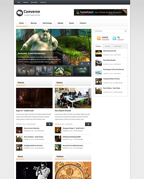Click The Hangover 2 snowy thumbnail
The image size is (144, 179).
pyautogui.click(x=99, y=72)
